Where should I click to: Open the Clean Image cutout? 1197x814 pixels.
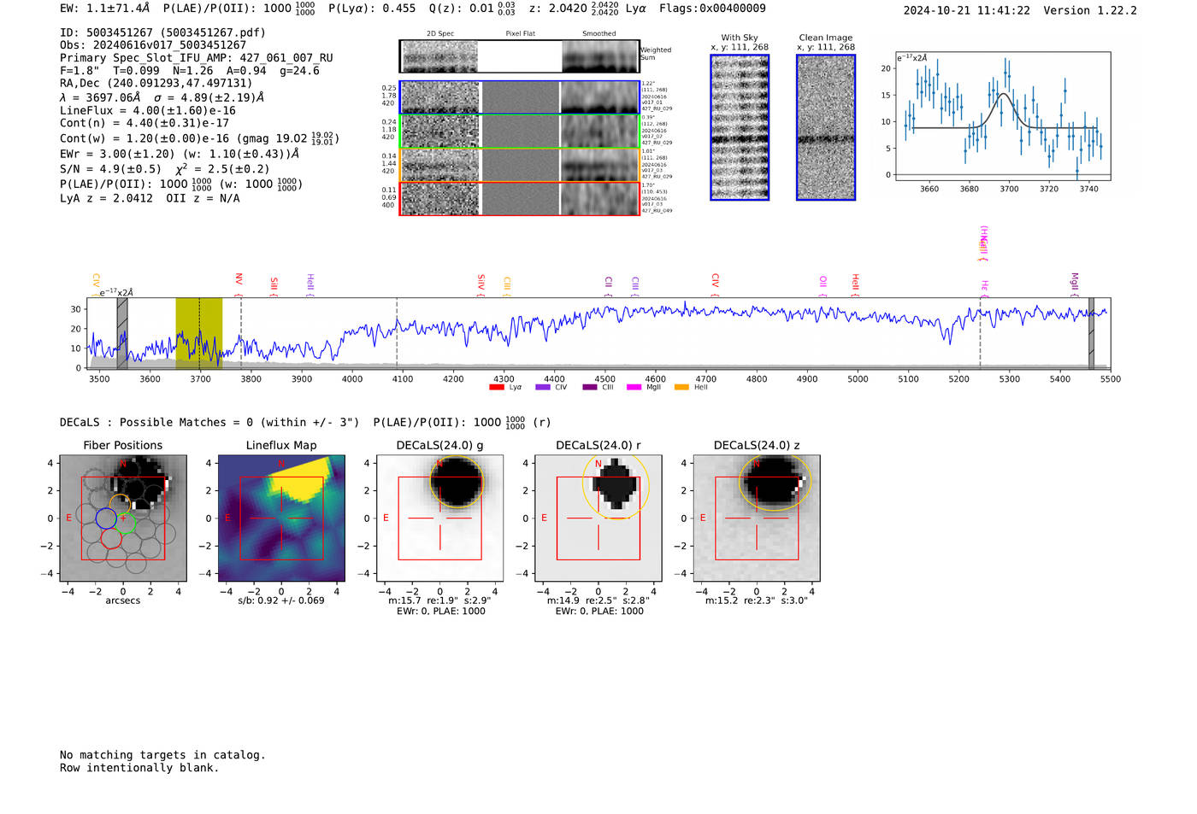click(826, 127)
